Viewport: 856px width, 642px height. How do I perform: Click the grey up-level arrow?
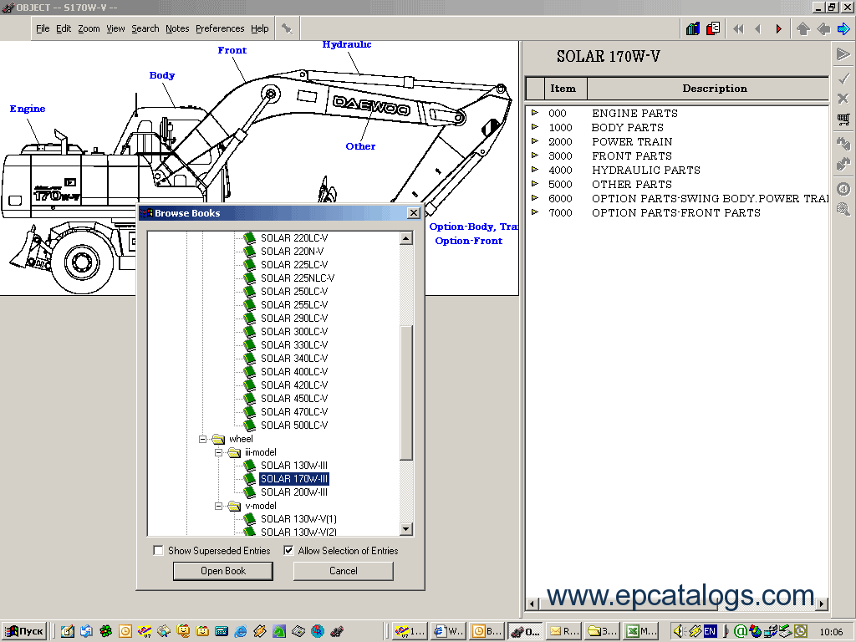803,29
